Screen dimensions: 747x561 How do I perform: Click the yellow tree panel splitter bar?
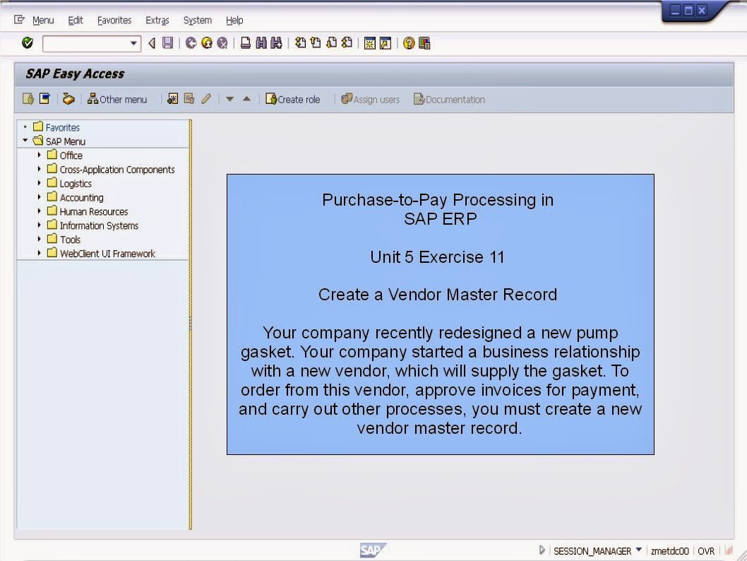click(191, 324)
